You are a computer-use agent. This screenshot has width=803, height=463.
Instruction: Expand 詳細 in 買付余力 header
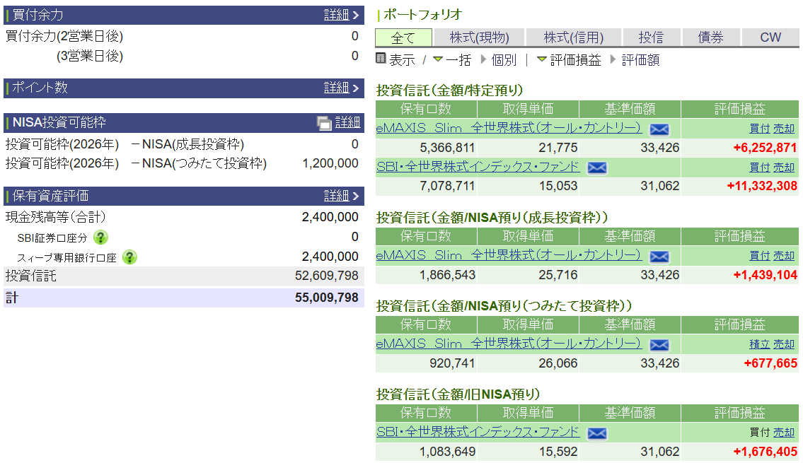click(342, 15)
